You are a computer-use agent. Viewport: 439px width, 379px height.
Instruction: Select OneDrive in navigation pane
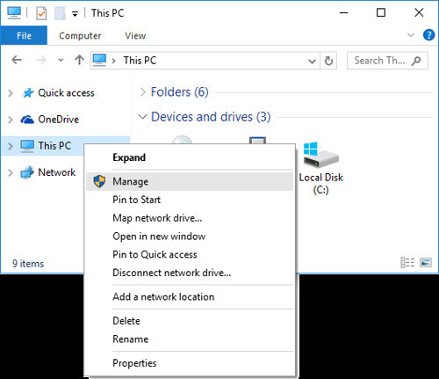pos(58,120)
